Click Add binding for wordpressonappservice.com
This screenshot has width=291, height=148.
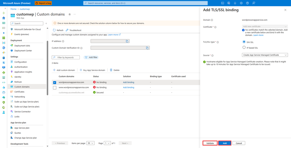(x=129, y=82)
